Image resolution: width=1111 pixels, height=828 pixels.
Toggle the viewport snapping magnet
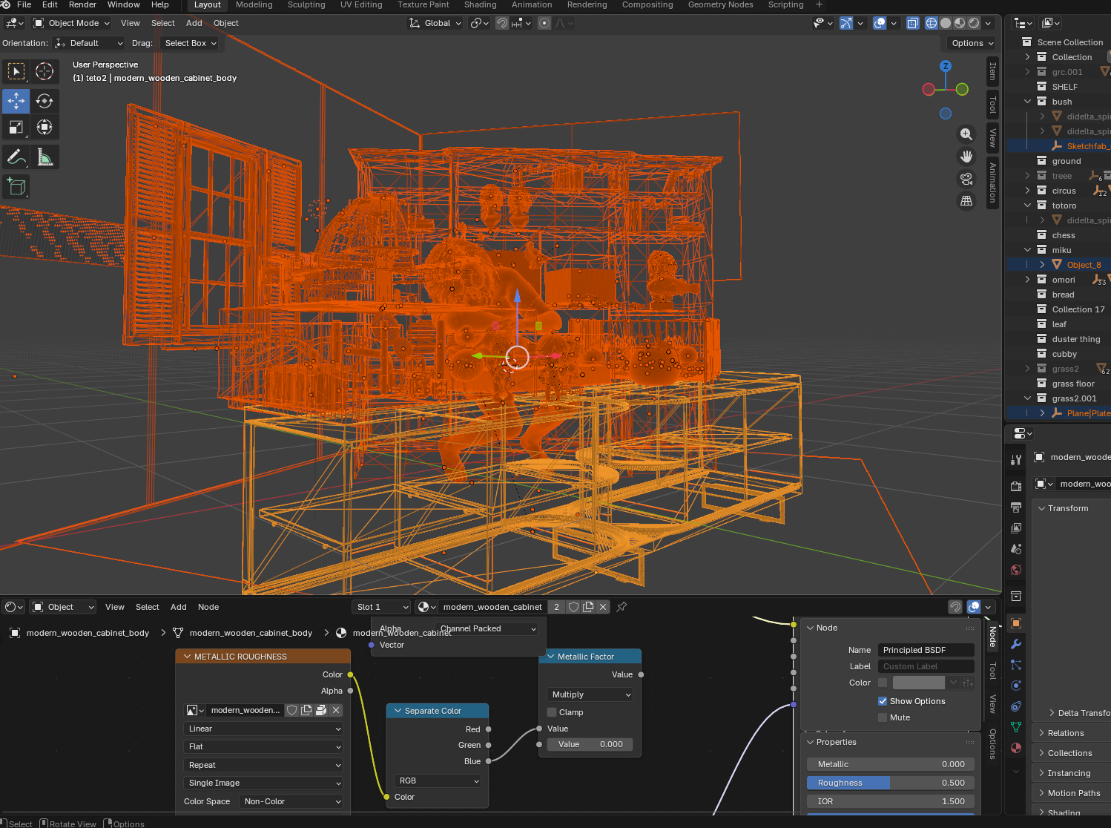pyautogui.click(x=502, y=23)
